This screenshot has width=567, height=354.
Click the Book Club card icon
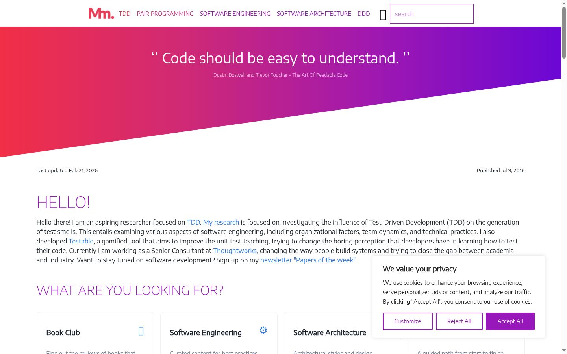[141, 331]
